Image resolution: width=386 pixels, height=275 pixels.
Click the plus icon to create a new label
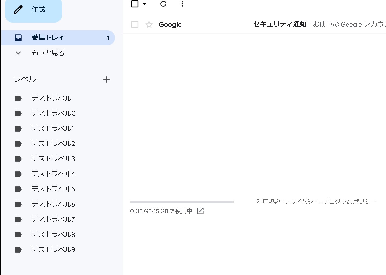106,79
